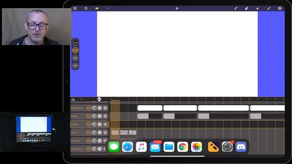Open opacity setting of Unnamed layer
The width and height of the screenshot is (292, 164).
coord(89,141)
